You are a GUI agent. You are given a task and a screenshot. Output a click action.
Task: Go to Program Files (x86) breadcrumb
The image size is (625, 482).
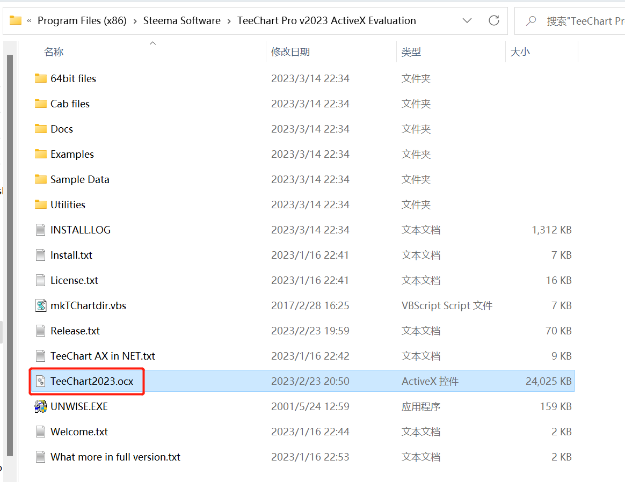[x=82, y=21]
